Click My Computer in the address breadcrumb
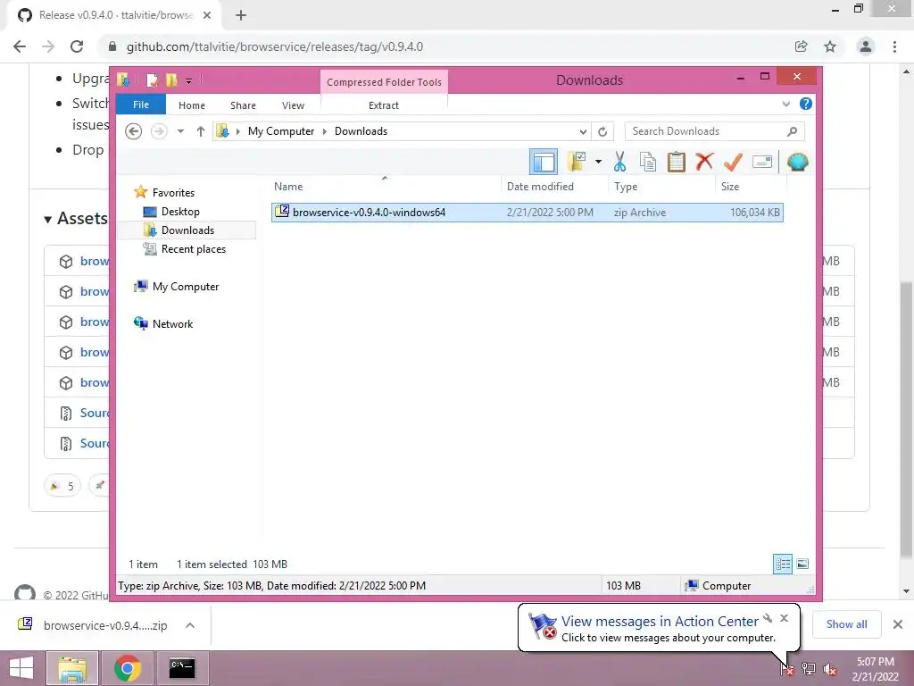Image resolution: width=914 pixels, height=686 pixels. 281,131
